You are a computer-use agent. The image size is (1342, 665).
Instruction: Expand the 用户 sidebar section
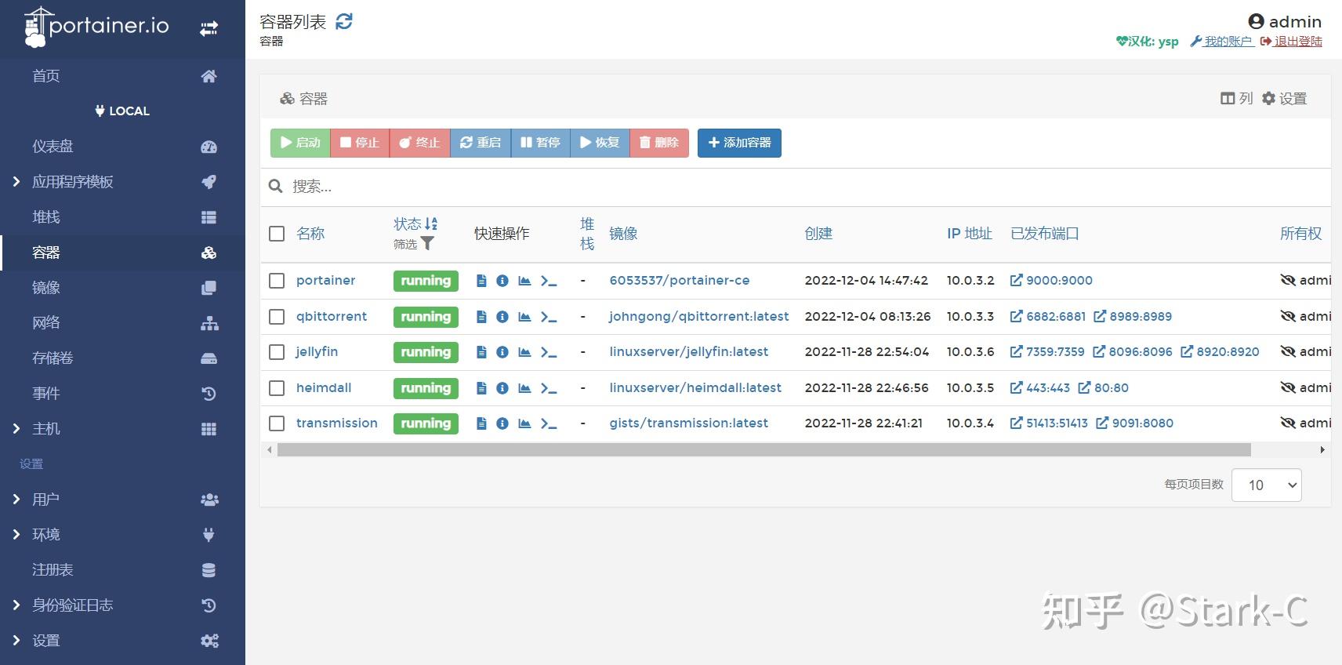click(x=16, y=500)
